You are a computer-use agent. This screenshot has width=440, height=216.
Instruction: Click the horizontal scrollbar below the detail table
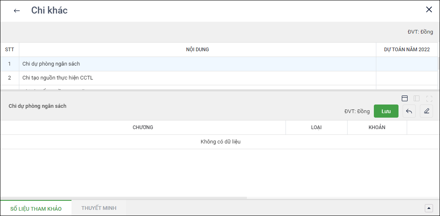click(123, 198)
